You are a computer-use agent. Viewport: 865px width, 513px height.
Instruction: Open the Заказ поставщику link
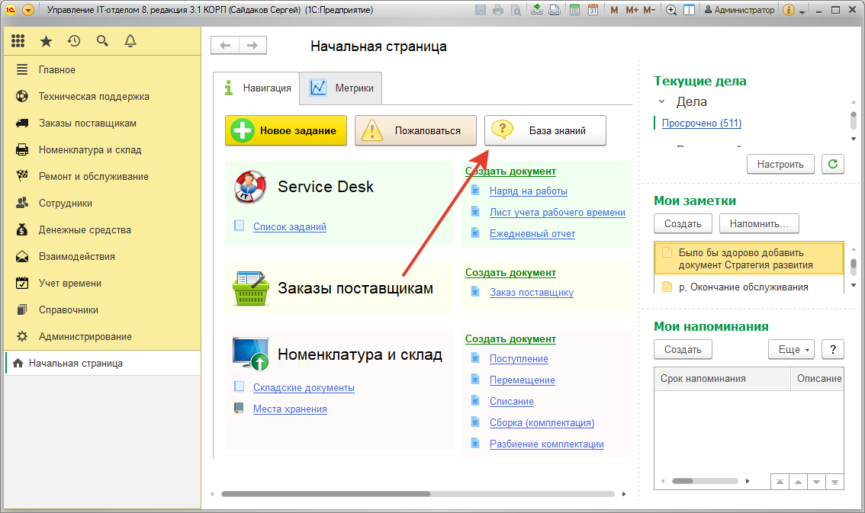click(x=532, y=293)
